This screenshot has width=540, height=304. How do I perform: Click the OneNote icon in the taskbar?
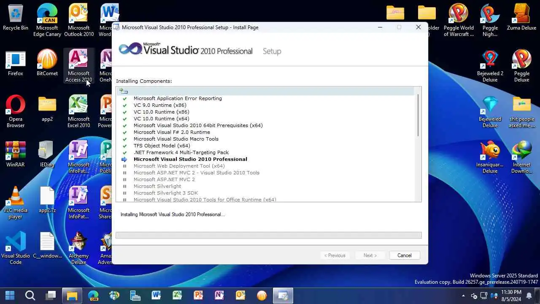click(x=219, y=295)
